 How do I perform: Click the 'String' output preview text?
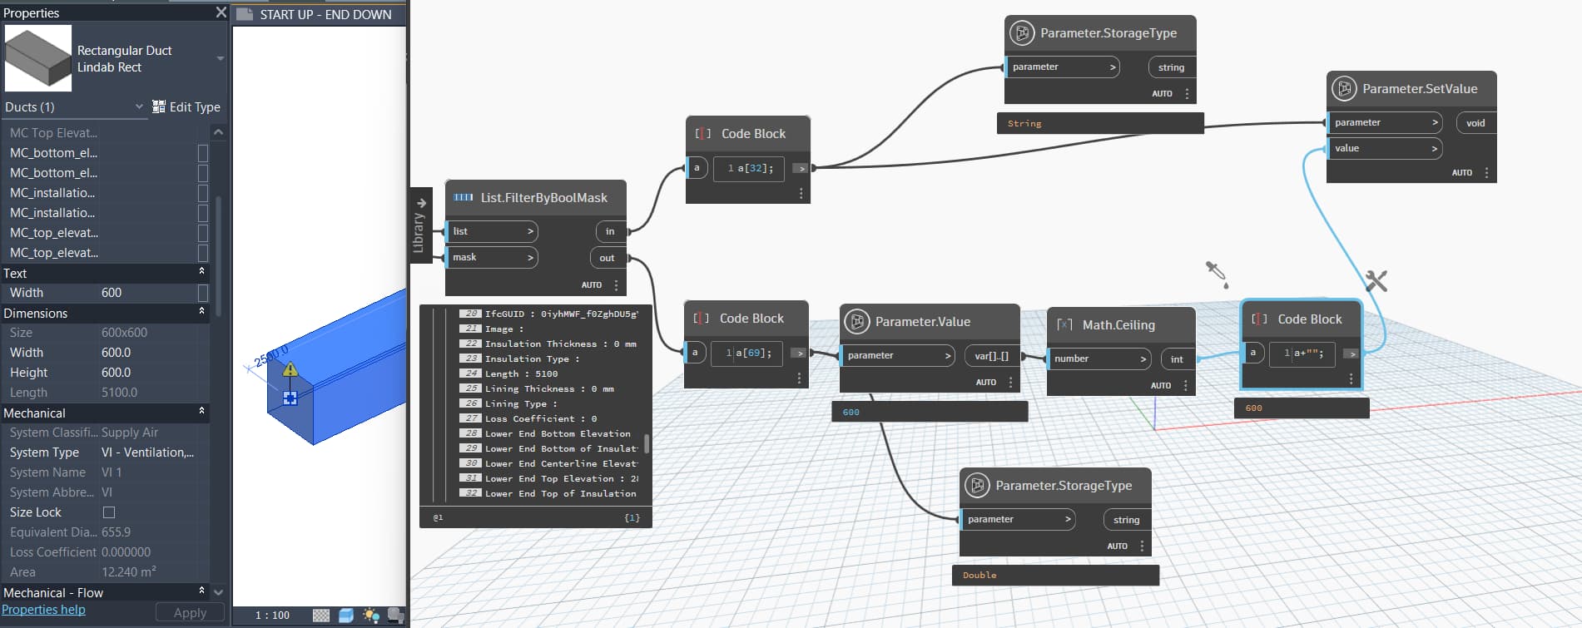pyautogui.click(x=1024, y=124)
